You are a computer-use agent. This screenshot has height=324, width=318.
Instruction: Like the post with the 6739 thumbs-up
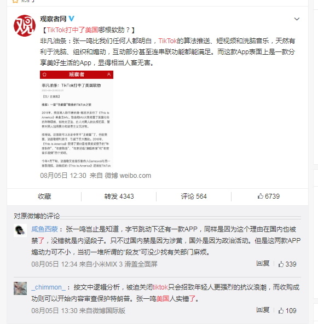tap(269, 196)
